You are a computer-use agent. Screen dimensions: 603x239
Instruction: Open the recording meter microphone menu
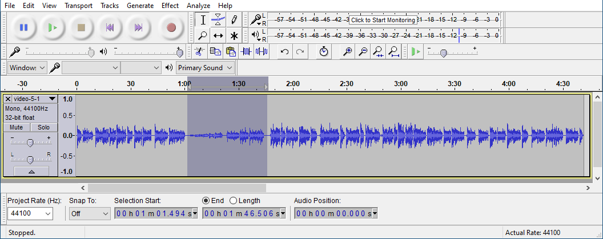tap(256, 19)
